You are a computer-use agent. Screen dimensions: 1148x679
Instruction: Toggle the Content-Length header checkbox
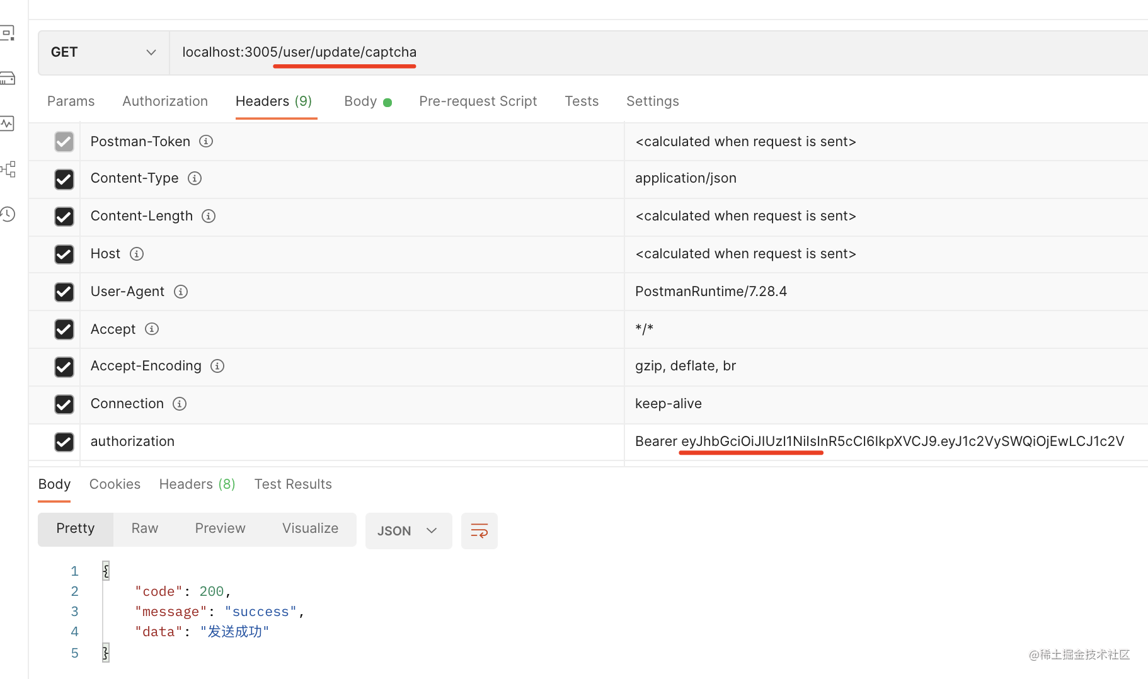tap(64, 216)
